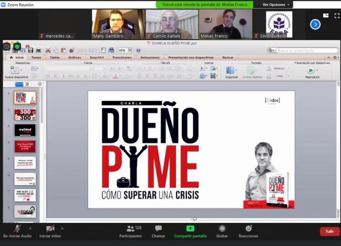Expand audio options arrow beside microphone
This screenshot has width=341, height=246.
point(30,229)
